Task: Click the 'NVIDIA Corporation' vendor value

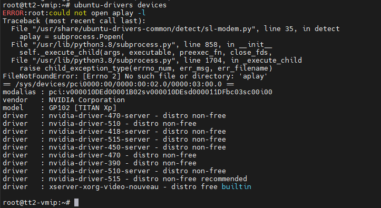Action: (x=87, y=100)
